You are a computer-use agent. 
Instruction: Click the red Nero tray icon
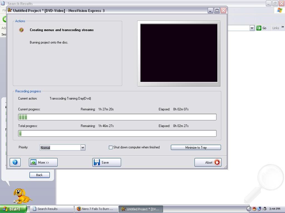(x=254, y=209)
